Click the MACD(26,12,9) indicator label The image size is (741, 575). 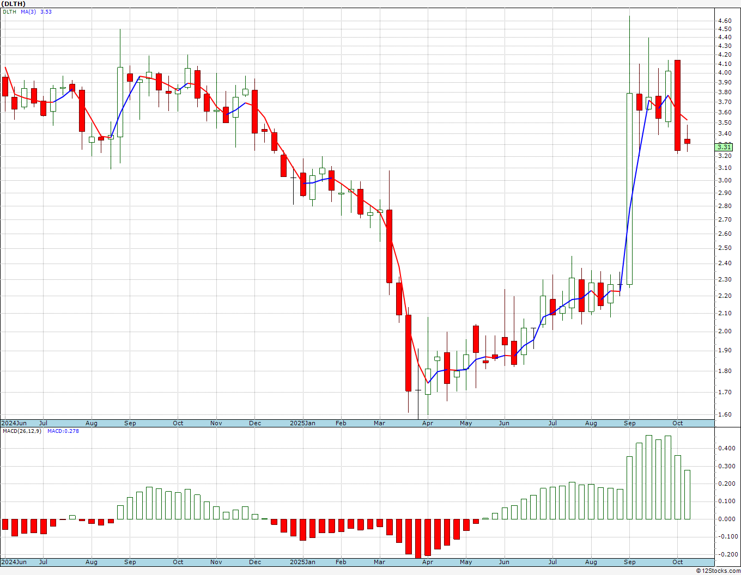(x=22, y=431)
